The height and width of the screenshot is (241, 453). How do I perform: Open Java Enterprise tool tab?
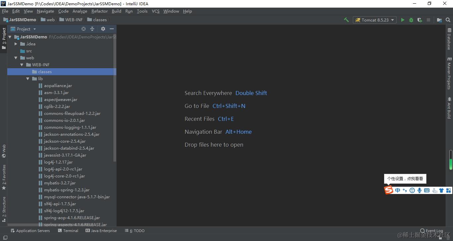[x=101, y=231]
